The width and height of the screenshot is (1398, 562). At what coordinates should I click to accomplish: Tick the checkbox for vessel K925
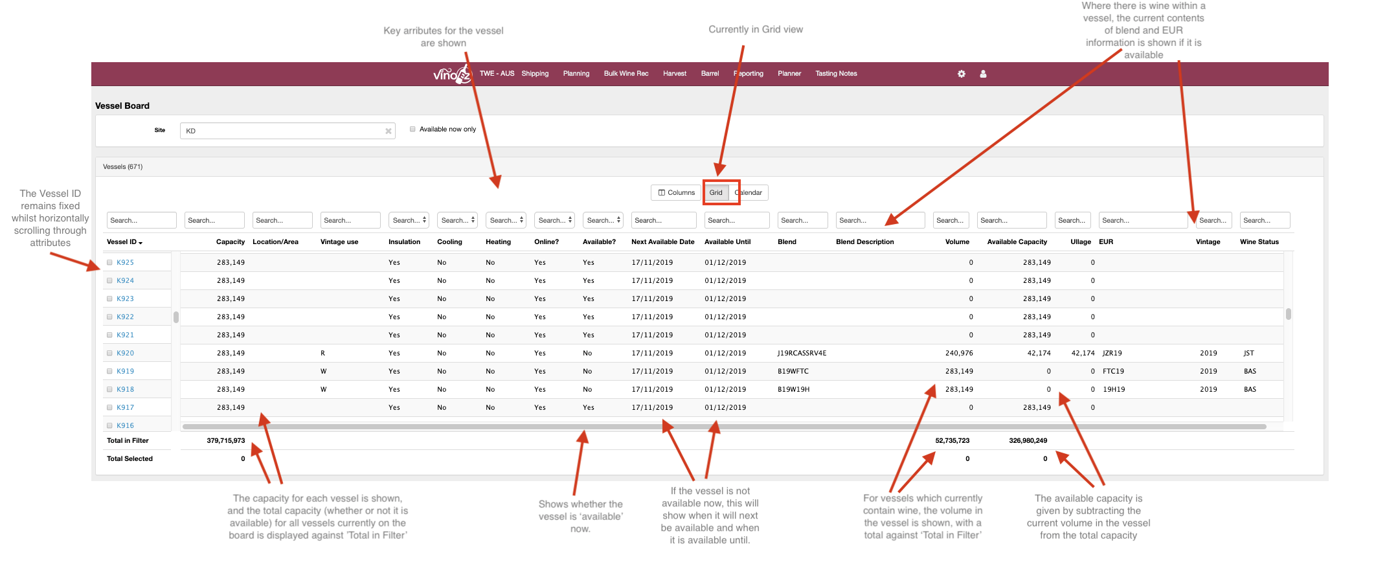(x=110, y=262)
